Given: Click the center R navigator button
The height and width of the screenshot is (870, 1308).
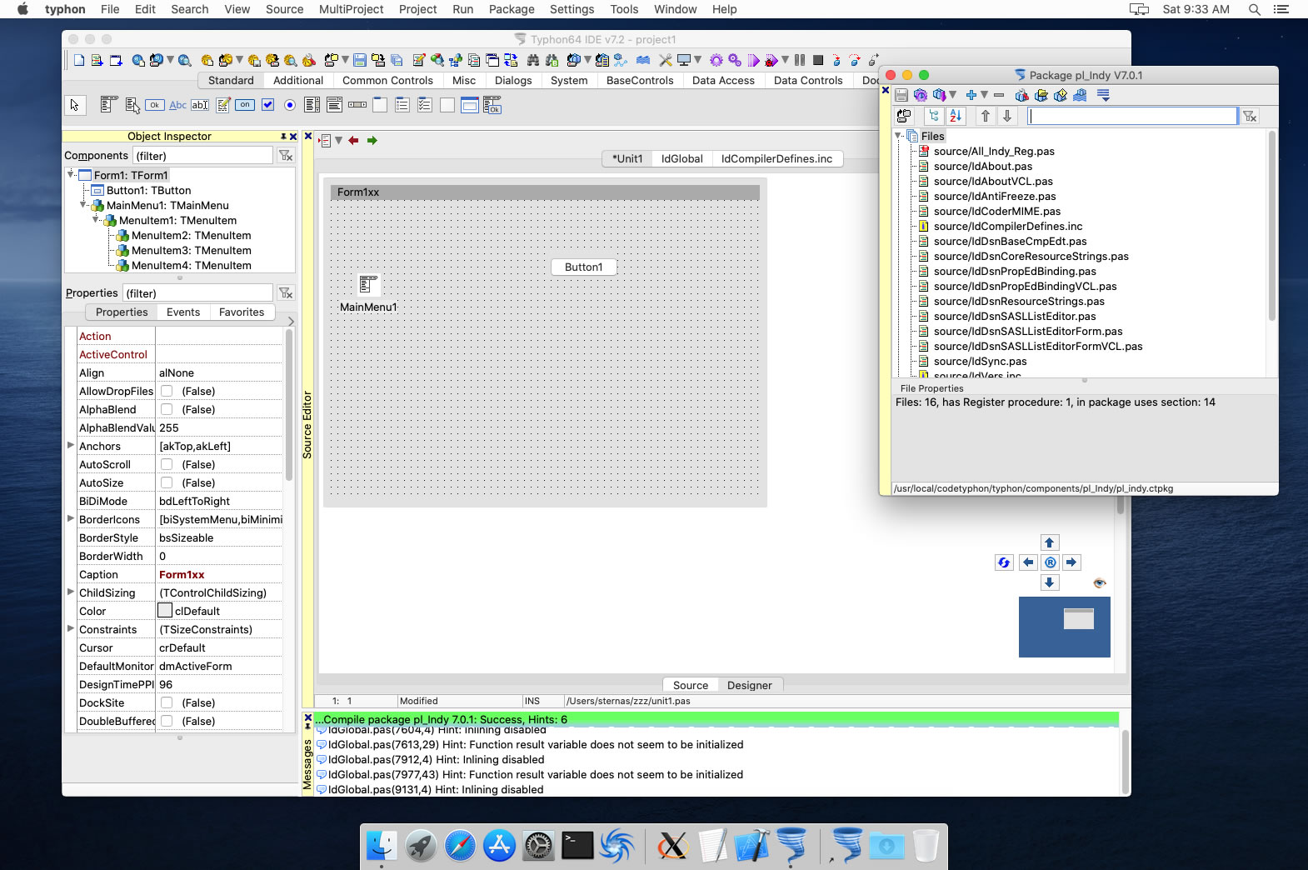Looking at the screenshot, I should tap(1050, 562).
